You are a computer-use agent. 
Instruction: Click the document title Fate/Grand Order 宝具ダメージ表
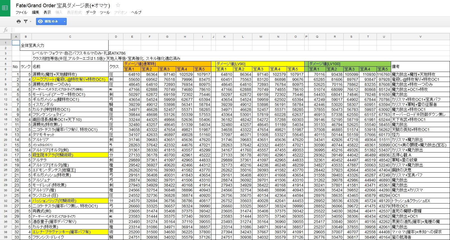coord(63,5)
